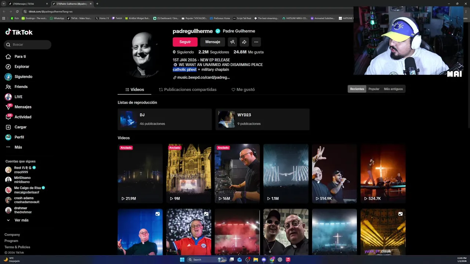The width and height of the screenshot is (470, 264).
Task: Click the Cargar upload plus icon
Action: click(8, 127)
